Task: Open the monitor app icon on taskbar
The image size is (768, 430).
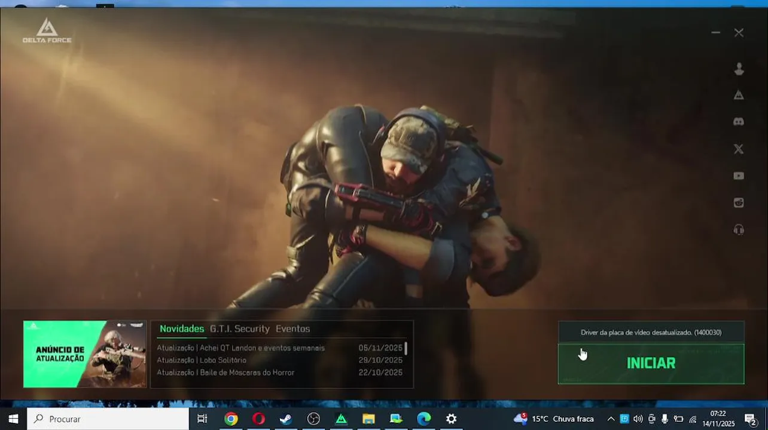Action: [x=396, y=419]
